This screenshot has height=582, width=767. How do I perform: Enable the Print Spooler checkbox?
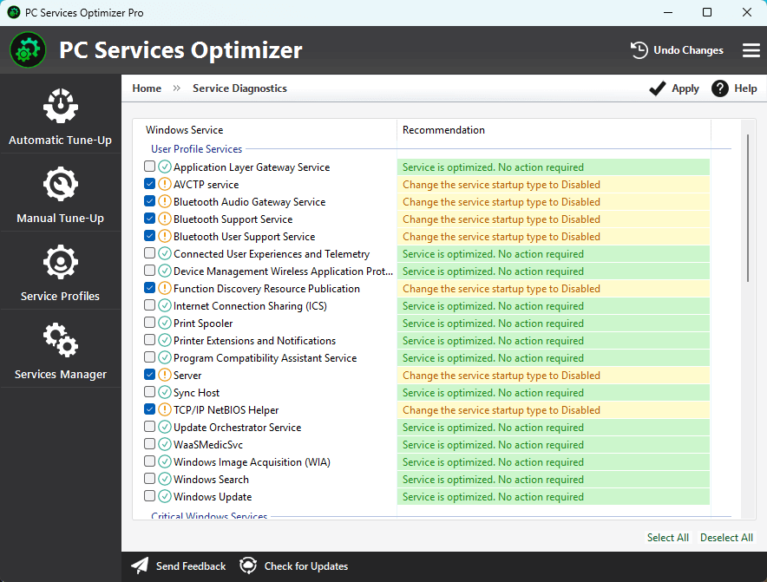tap(150, 323)
